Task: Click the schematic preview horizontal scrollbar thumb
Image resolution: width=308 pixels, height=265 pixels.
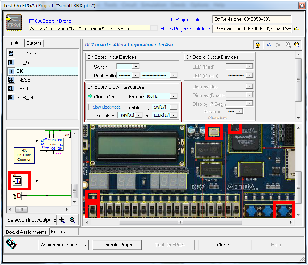Action: pyautogui.click(x=21, y=209)
